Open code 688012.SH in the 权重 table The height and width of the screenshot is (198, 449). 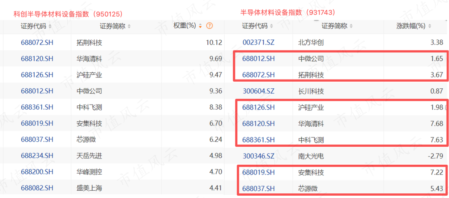[37, 91]
